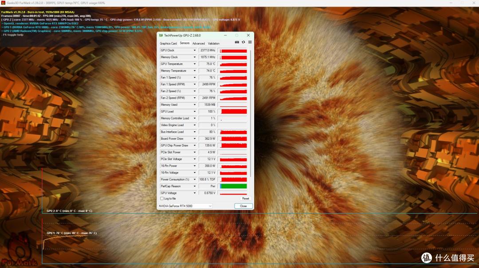
Task: Open the Memory Clock sensor dropdown
Action: click(195, 57)
